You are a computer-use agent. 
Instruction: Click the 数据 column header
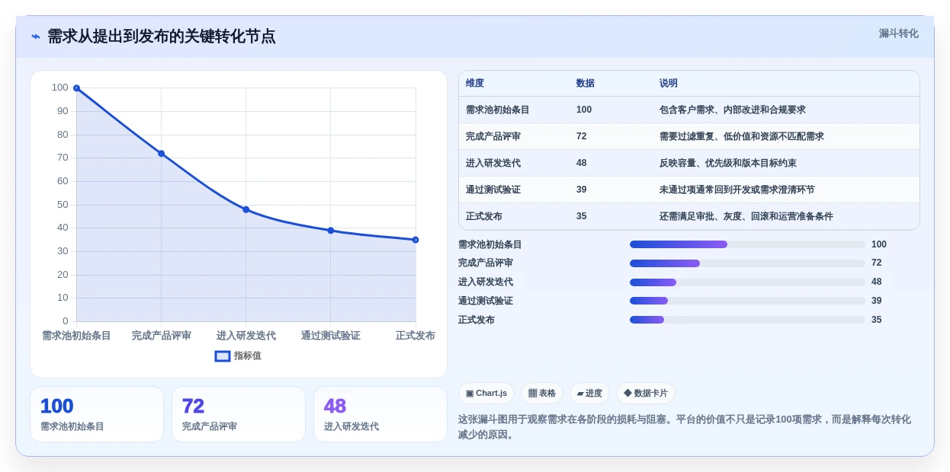[586, 84]
